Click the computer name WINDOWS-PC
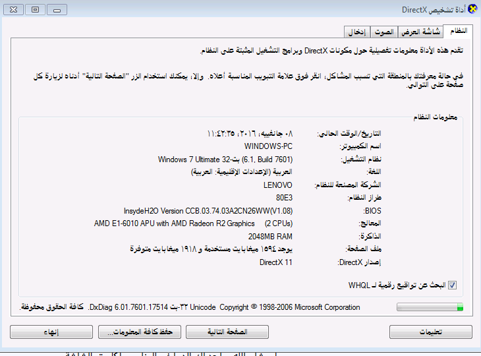Screen dimensions: 481x356 268,146
